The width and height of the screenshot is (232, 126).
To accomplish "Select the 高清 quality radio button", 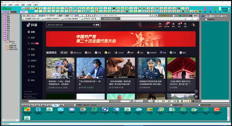I will pos(166,101).
